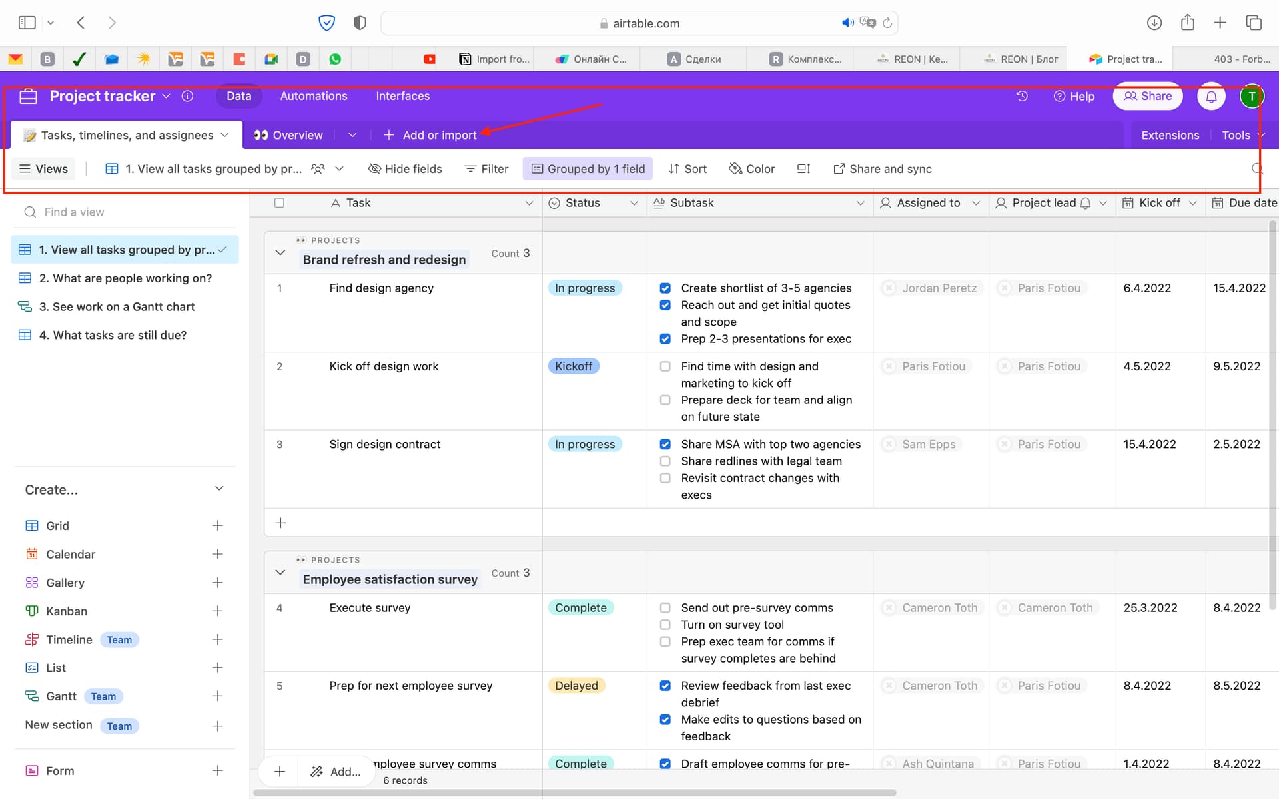Click the Color paint bucket tool
Viewport: 1279px width, 799px height.
752,169
